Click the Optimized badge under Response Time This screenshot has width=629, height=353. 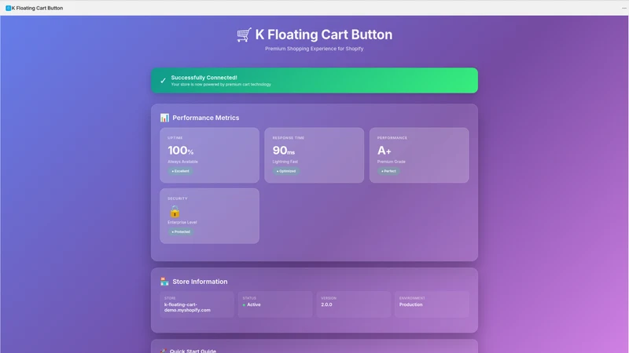(286, 171)
